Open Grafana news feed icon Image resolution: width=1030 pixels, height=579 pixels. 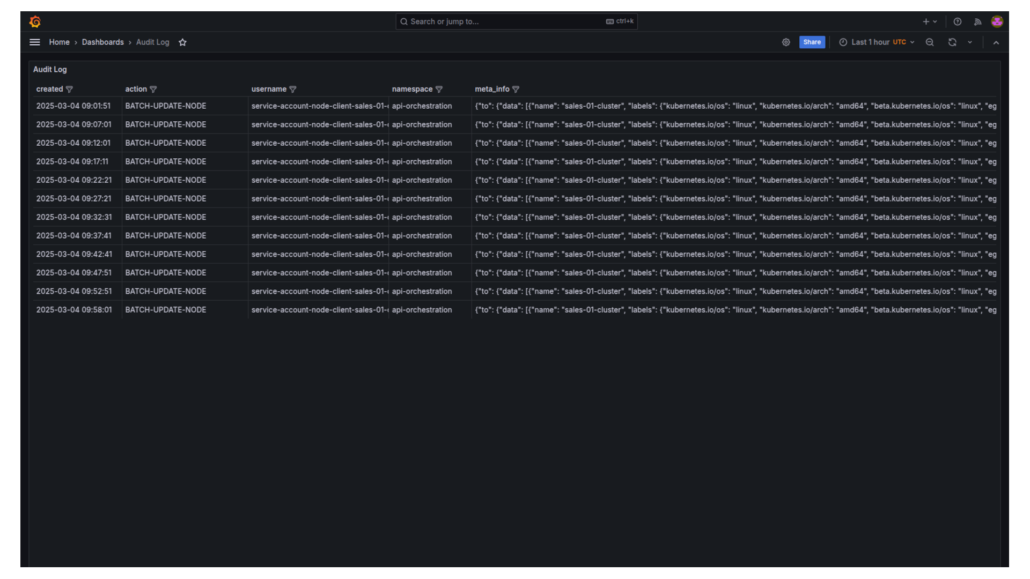click(x=977, y=21)
